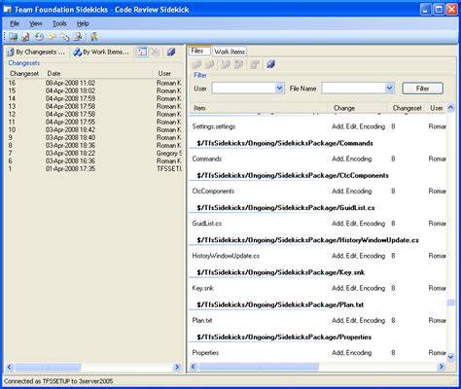The image size is (461, 389).
Task: Search using the By Work Items button
Action: tap(101, 52)
